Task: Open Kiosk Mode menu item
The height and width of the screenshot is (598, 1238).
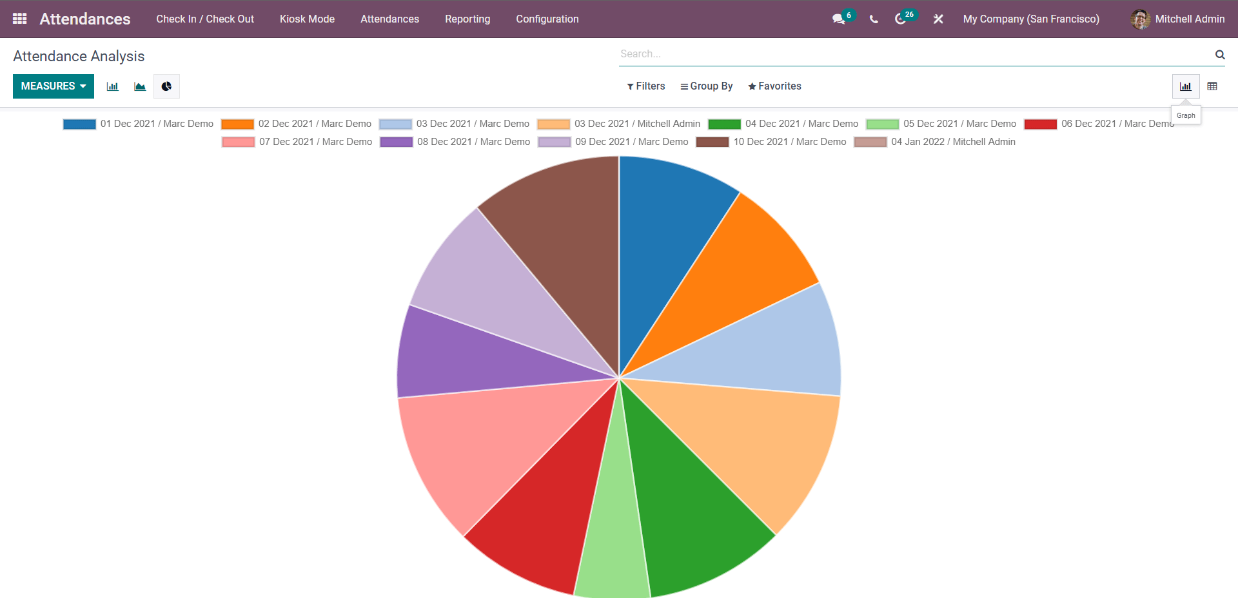Action: pos(307,19)
